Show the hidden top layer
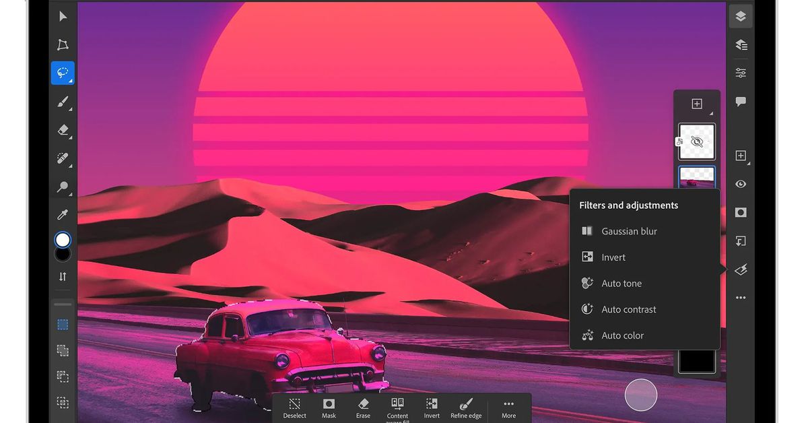808x423 pixels. pyautogui.click(x=697, y=141)
